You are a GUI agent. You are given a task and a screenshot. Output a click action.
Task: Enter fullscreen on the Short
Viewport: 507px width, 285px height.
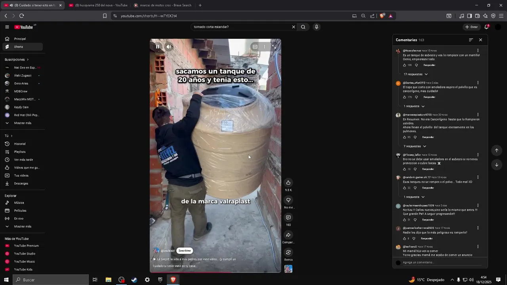pos(274,47)
